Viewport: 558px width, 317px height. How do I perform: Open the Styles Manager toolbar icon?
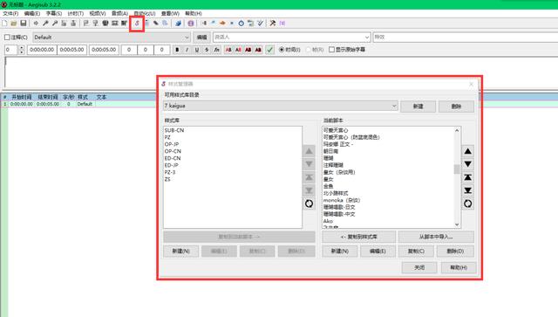pyautogui.click(x=137, y=24)
